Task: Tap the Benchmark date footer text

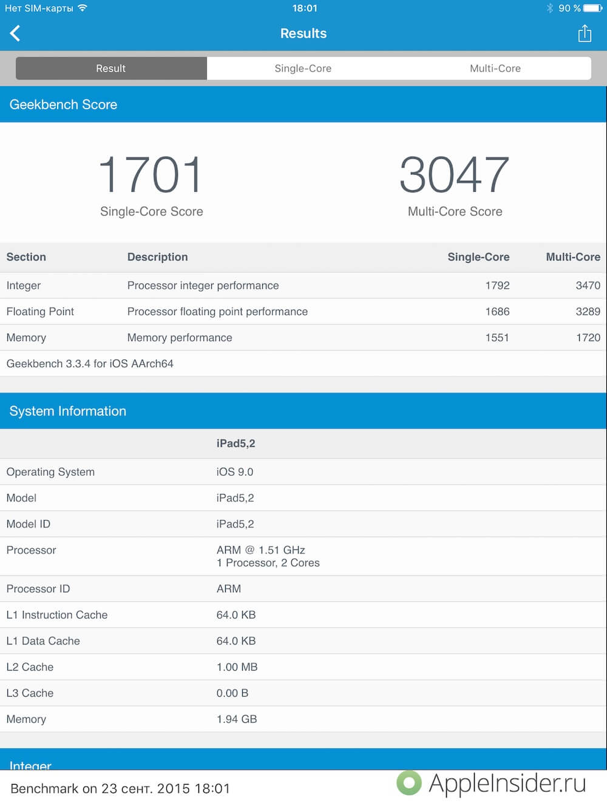Action: 120,788
